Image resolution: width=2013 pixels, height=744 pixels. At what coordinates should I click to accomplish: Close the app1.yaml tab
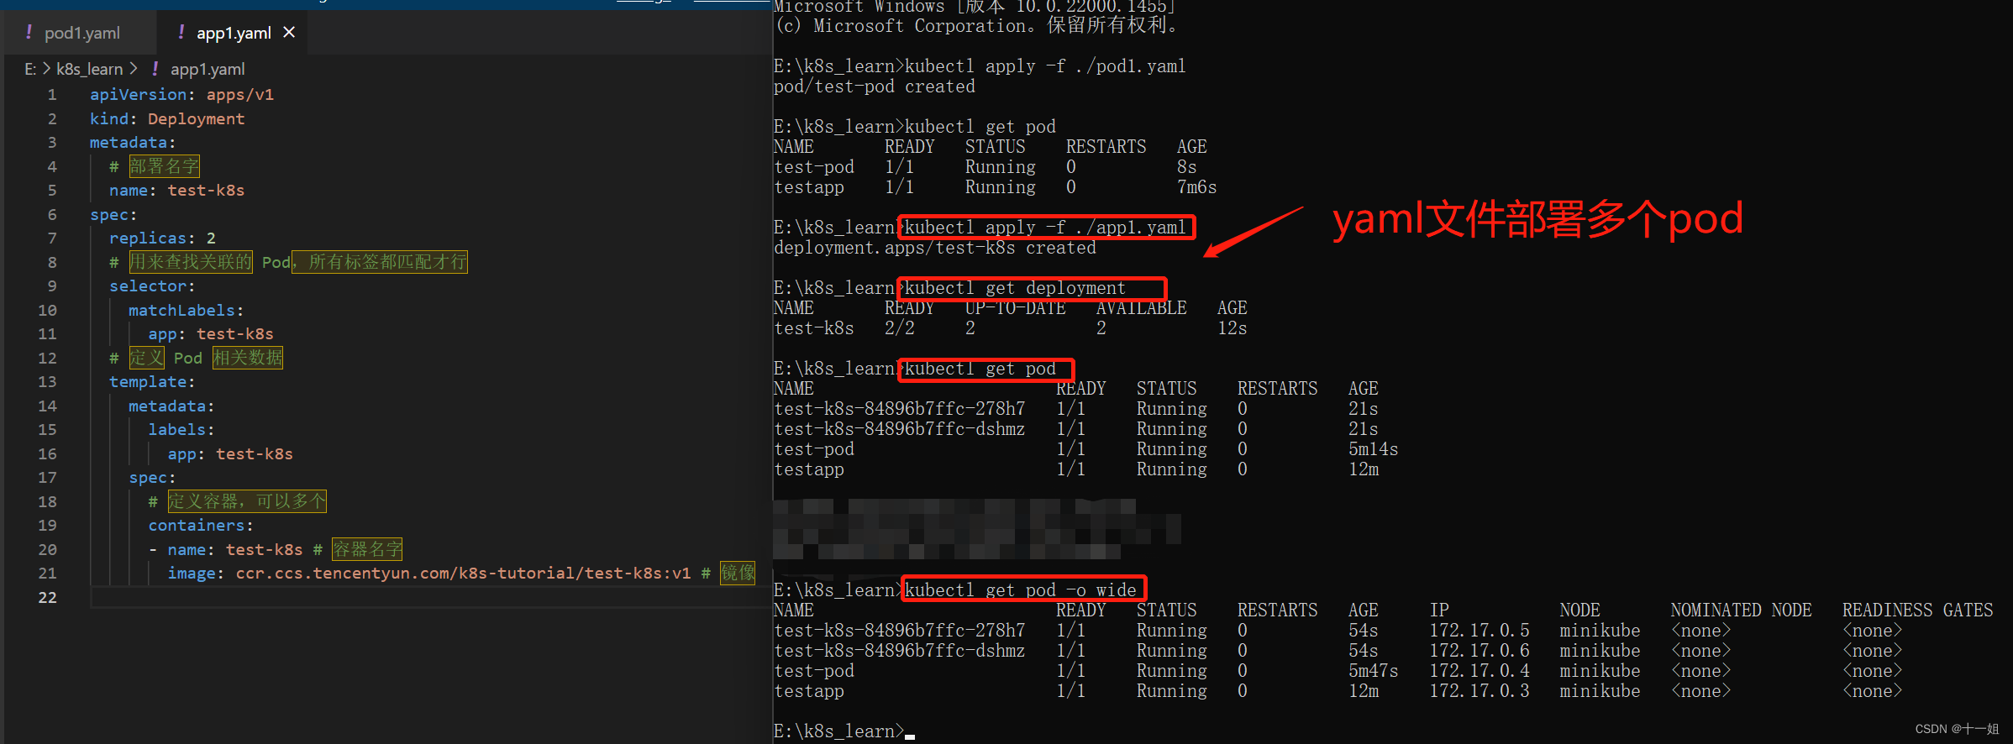pos(289,32)
